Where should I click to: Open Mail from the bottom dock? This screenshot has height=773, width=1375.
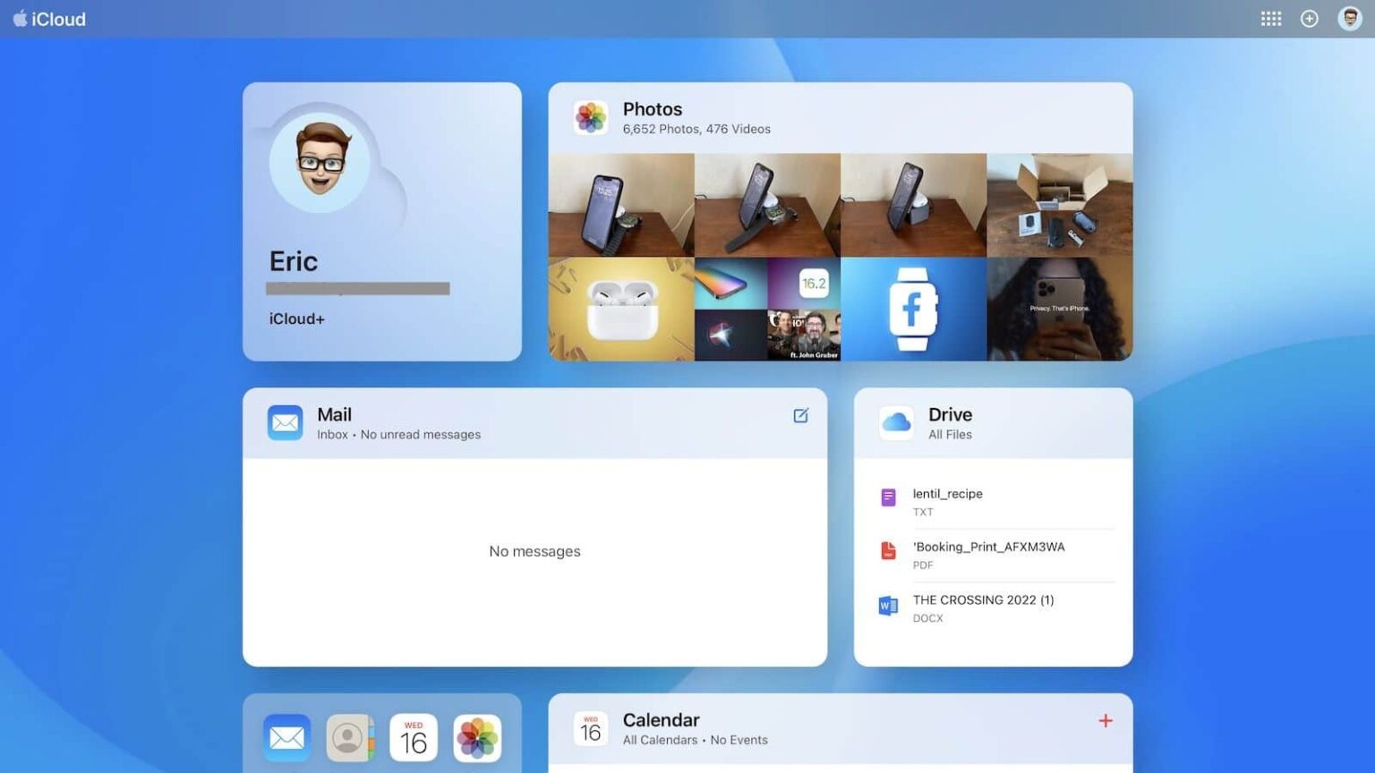pos(286,736)
